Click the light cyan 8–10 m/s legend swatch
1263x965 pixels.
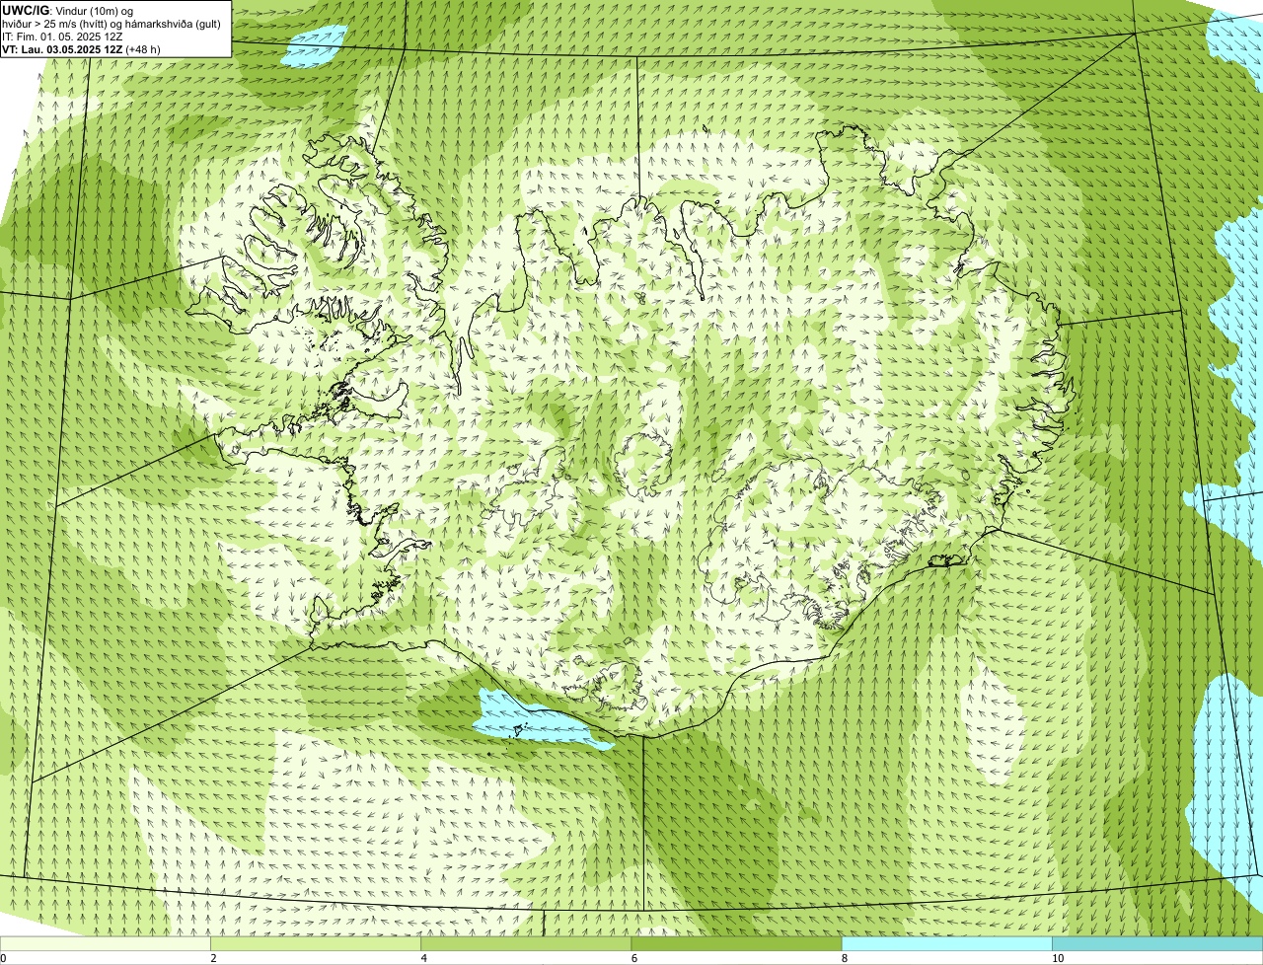click(946, 944)
